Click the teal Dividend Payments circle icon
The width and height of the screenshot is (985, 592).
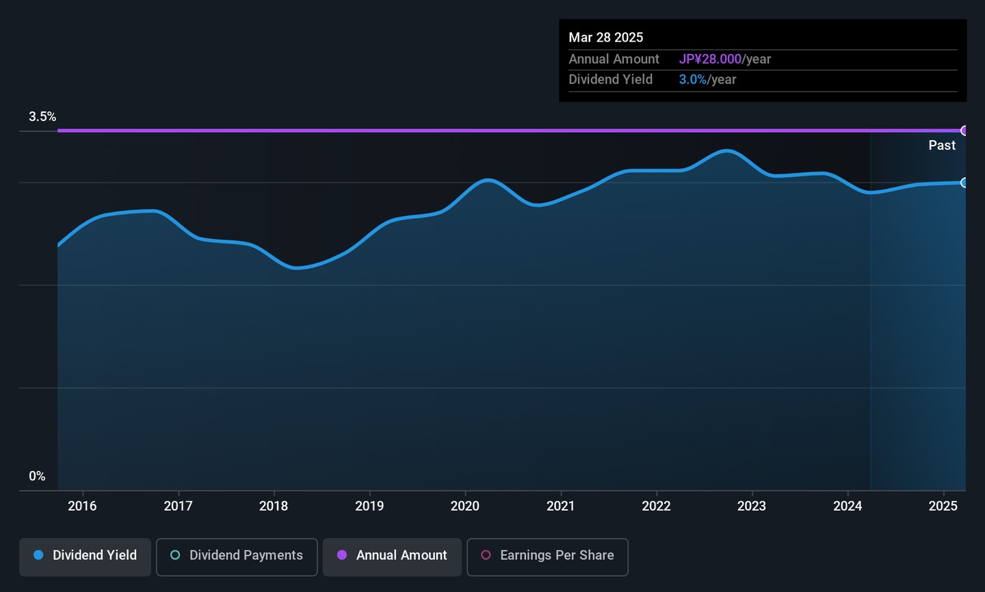175,555
